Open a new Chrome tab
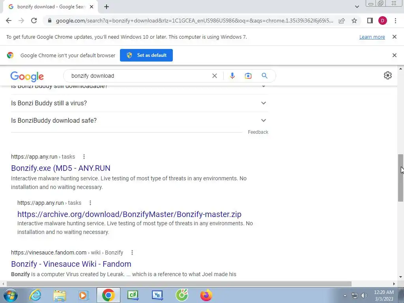Image resolution: width=404 pixels, height=303 pixels. click(107, 7)
